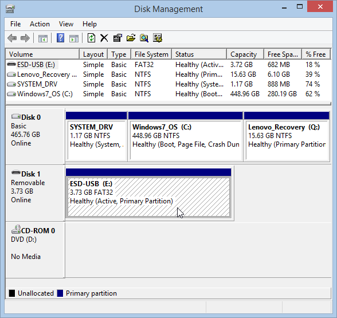Click the Explore magnifier toolbar icon
Image resolution: width=337 pixels, height=318 pixels.
pos(144,38)
